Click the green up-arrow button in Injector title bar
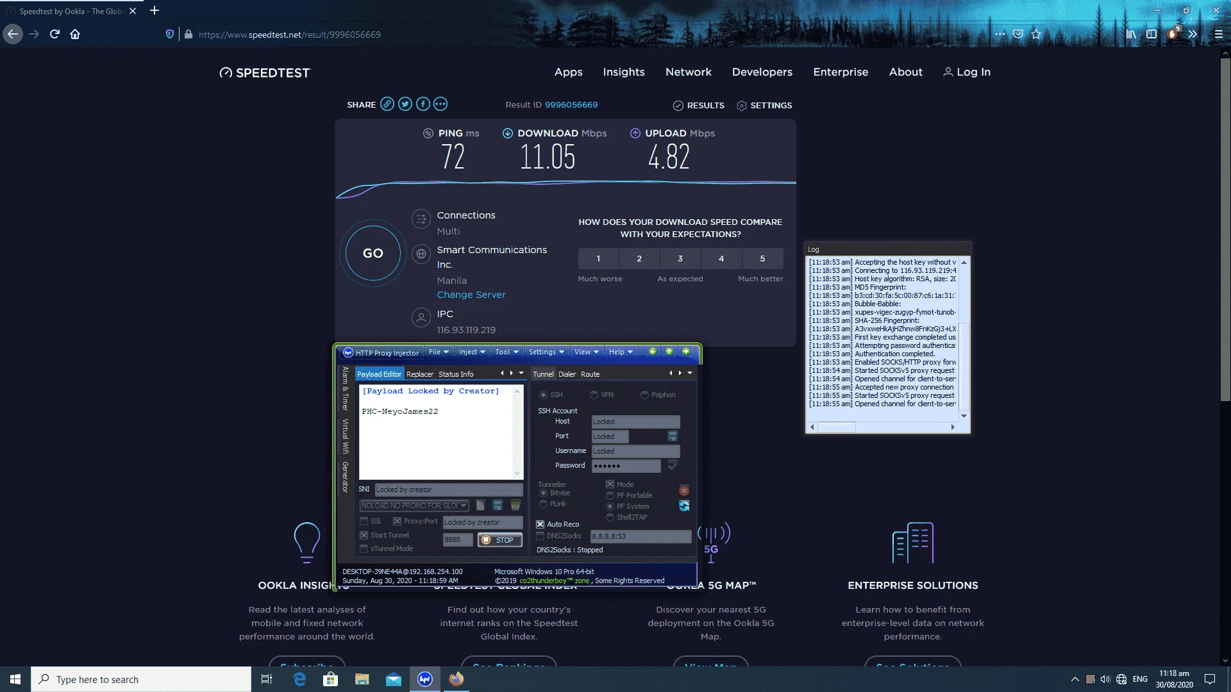This screenshot has height=692, width=1231. [x=669, y=352]
